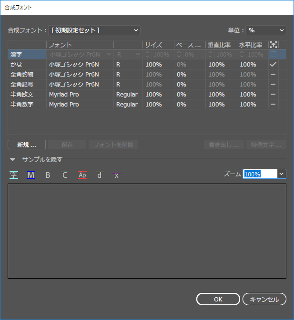The image size is (294, 320).
Task: Toggle the baseline guide icon (B)
Action: point(48,175)
